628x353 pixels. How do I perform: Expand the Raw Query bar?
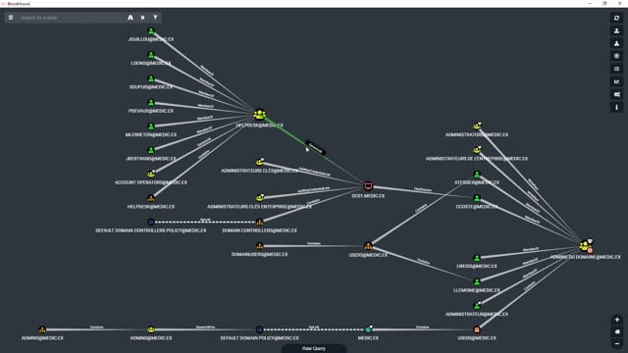pyautogui.click(x=314, y=348)
